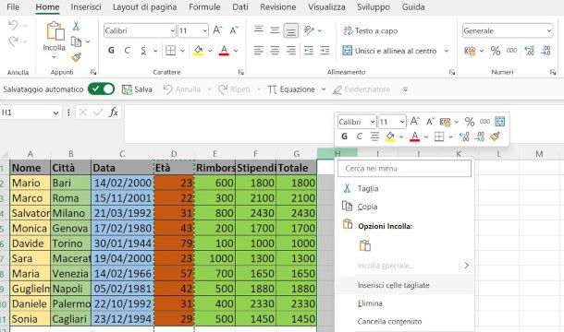
Task: Click the Copy icon in Appunti group
Action: click(x=76, y=41)
